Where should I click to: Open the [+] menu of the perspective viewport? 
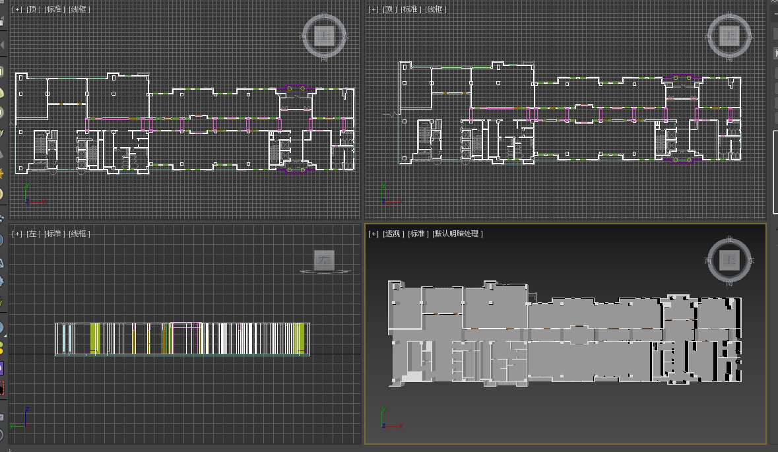374,234
